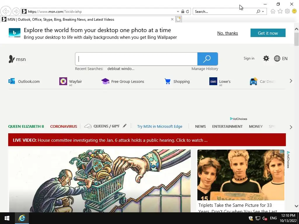Click the blue MSN search button

click(208, 59)
